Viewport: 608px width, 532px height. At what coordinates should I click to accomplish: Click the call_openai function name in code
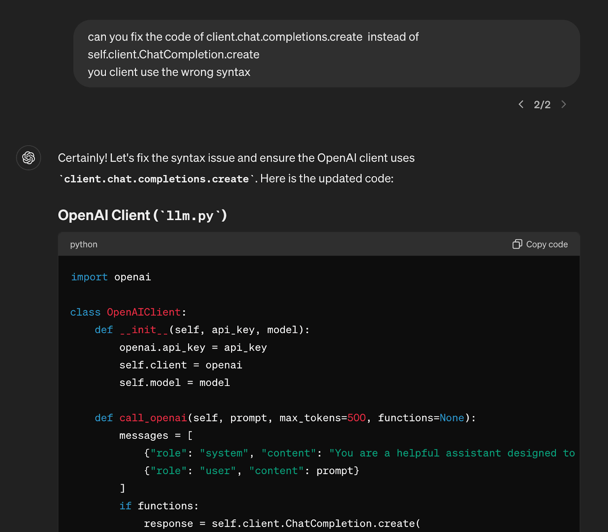[x=152, y=418]
